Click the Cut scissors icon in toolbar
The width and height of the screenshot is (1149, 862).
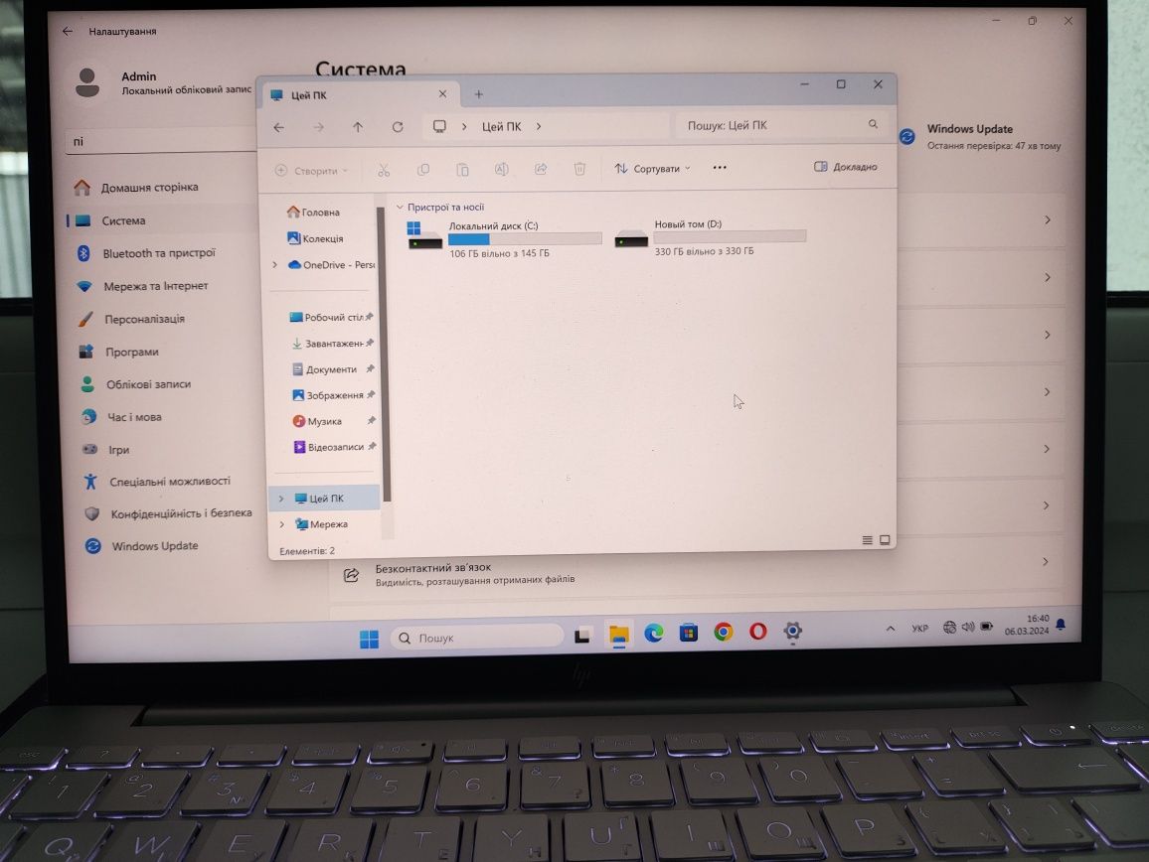tap(384, 170)
